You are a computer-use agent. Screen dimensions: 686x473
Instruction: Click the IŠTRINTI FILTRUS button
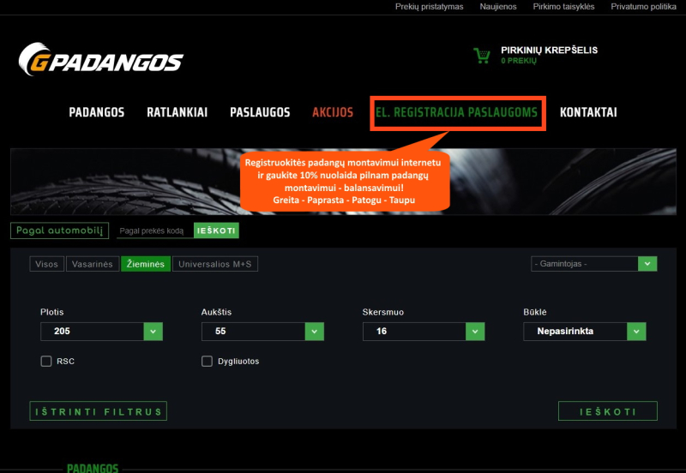pyautogui.click(x=99, y=411)
